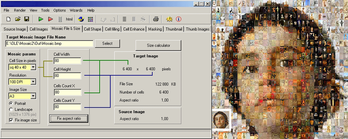The height and width of the screenshot is (139, 348).
Task: Click the grayed corner bracket toolbar icon
Action: click(x=112, y=19)
